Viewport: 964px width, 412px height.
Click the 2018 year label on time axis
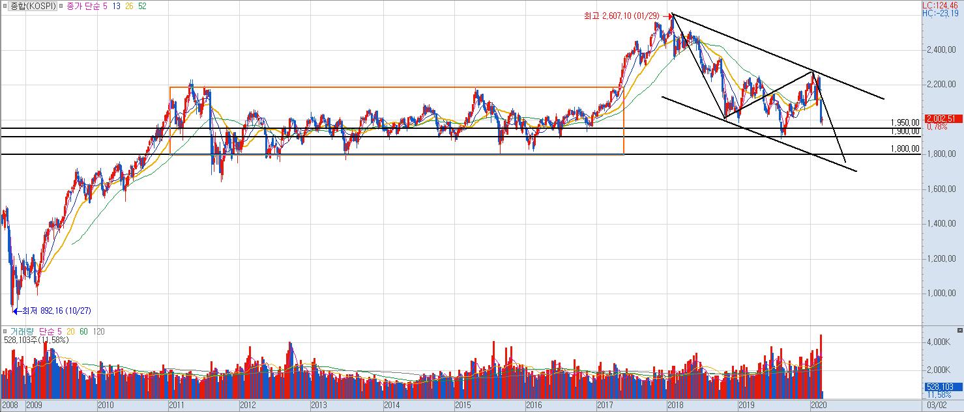click(x=676, y=405)
